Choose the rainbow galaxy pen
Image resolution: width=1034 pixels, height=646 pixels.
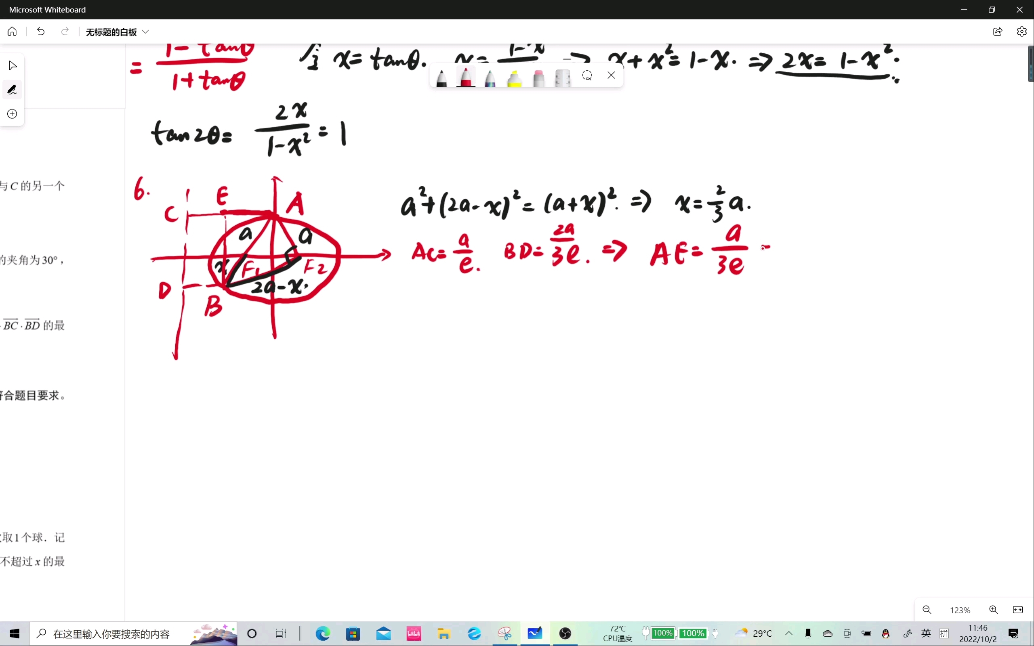pyautogui.click(x=490, y=78)
